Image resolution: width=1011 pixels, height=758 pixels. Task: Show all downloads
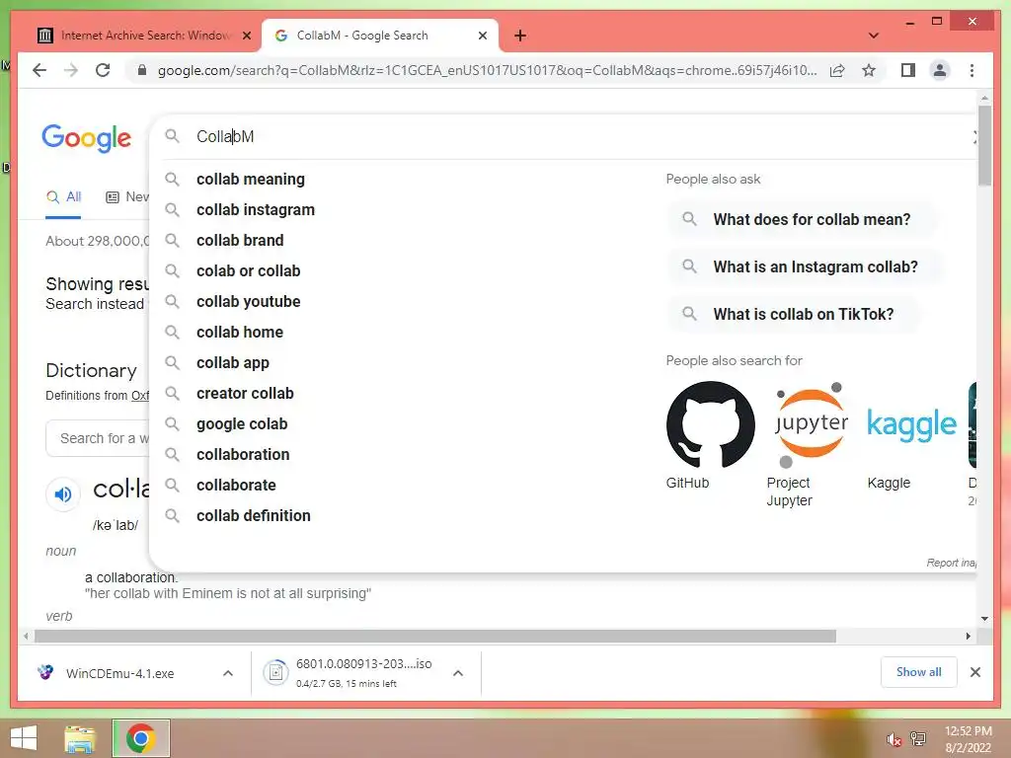(x=919, y=672)
